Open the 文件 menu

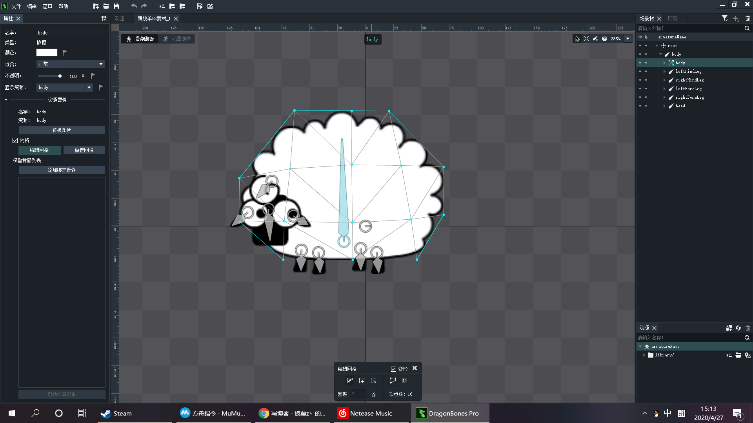[x=16, y=6]
